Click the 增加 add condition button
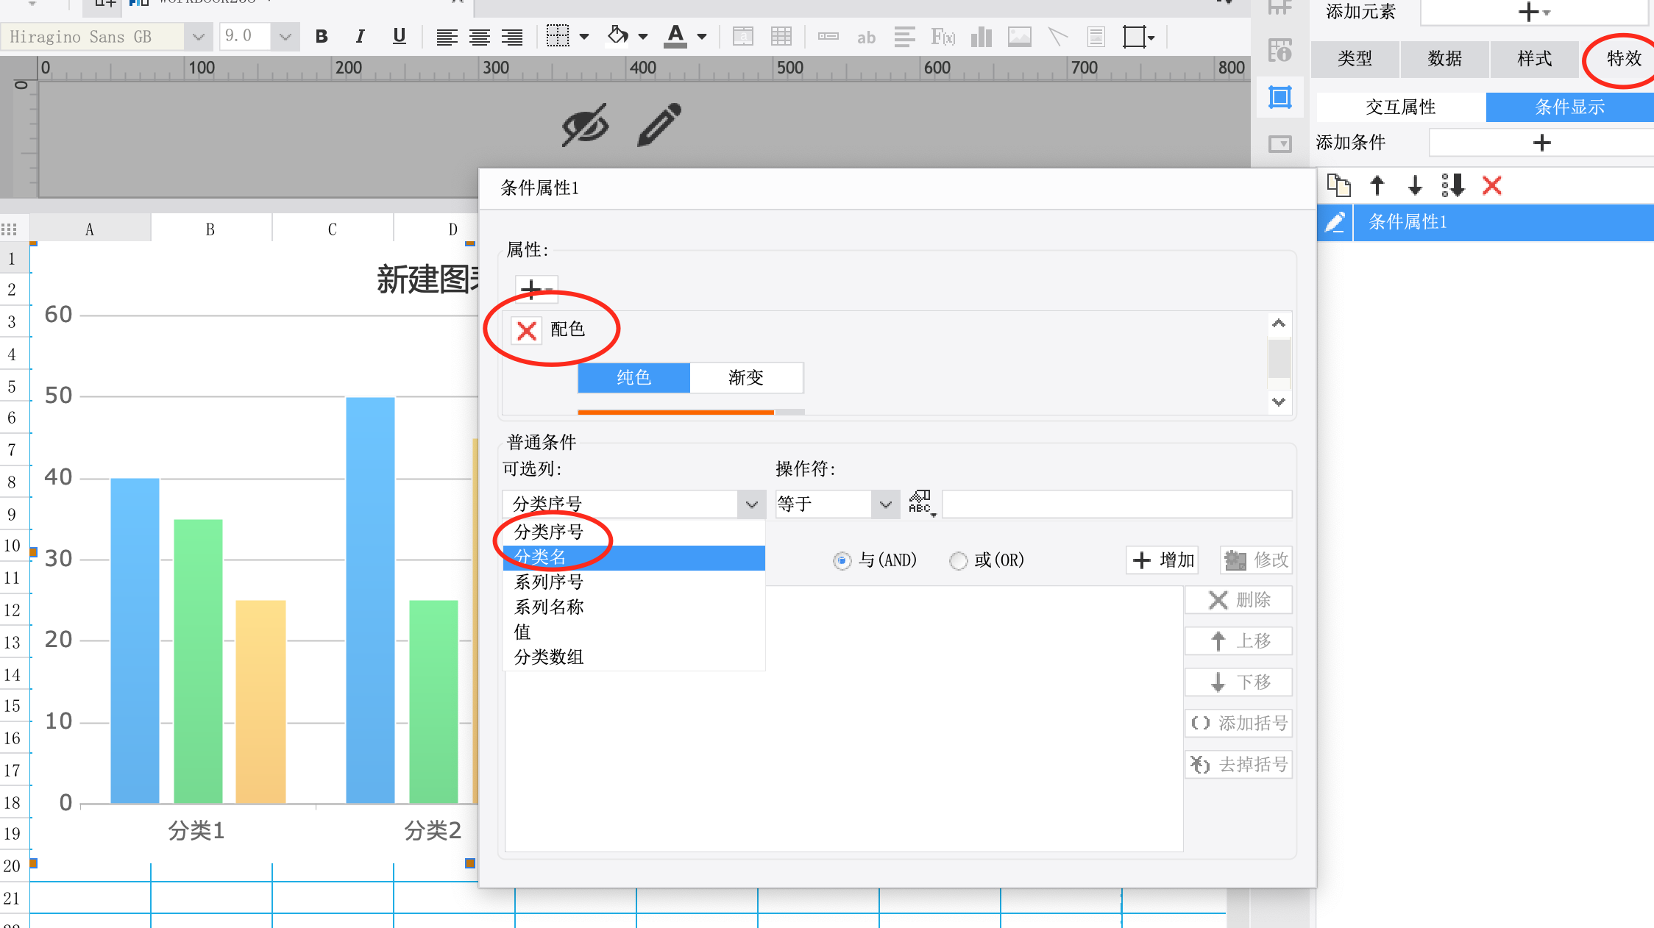1654x928 pixels. [x=1163, y=560]
